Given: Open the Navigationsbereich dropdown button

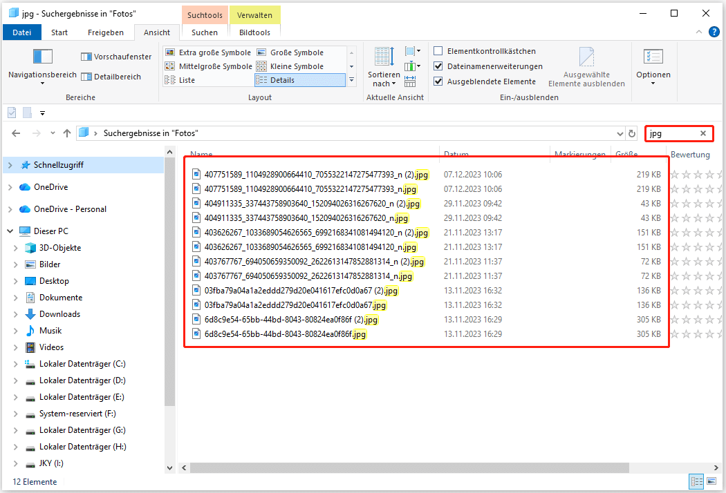Looking at the screenshot, I should [42, 66].
